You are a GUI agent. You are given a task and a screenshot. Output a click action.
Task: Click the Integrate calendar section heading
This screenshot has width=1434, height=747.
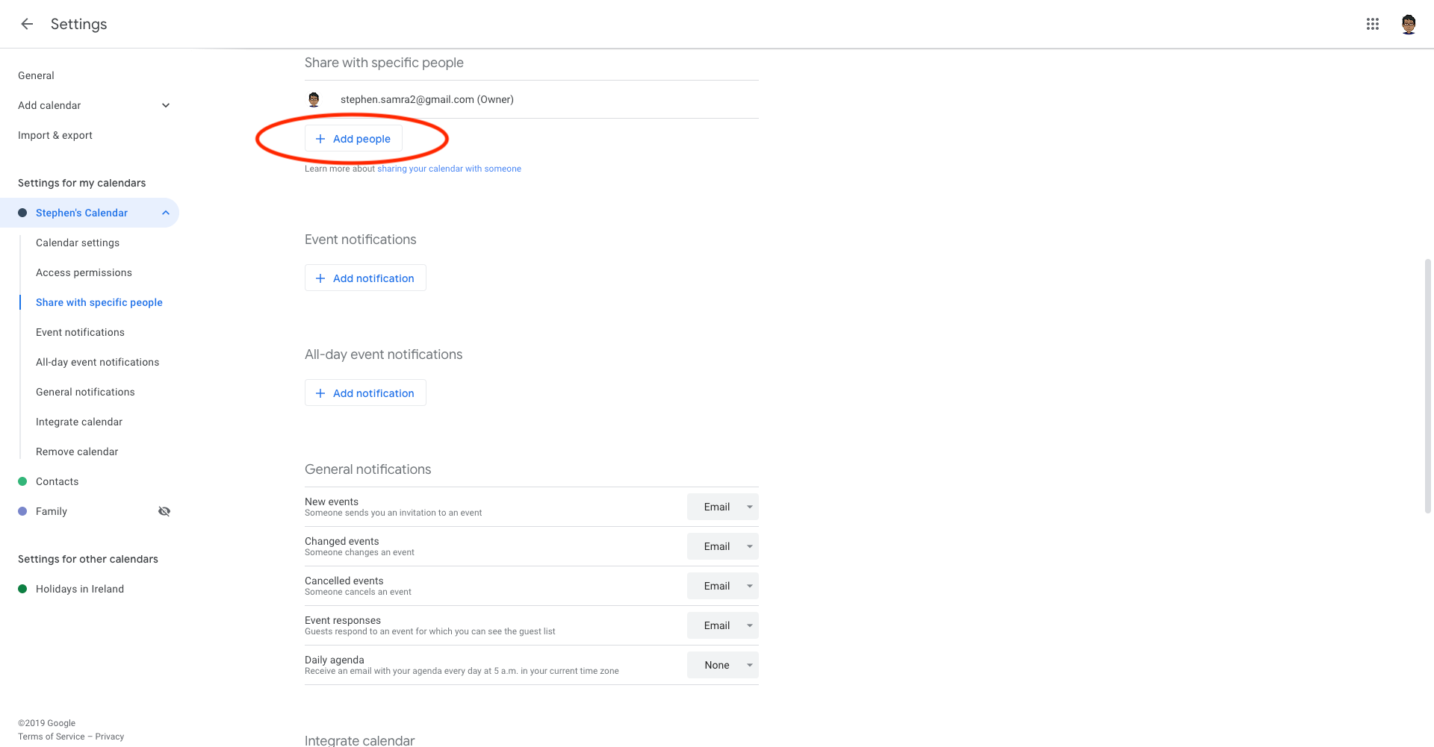[x=359, y=740]
